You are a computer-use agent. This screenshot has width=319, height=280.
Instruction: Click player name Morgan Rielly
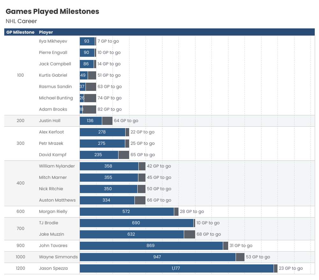coord(53,212)
